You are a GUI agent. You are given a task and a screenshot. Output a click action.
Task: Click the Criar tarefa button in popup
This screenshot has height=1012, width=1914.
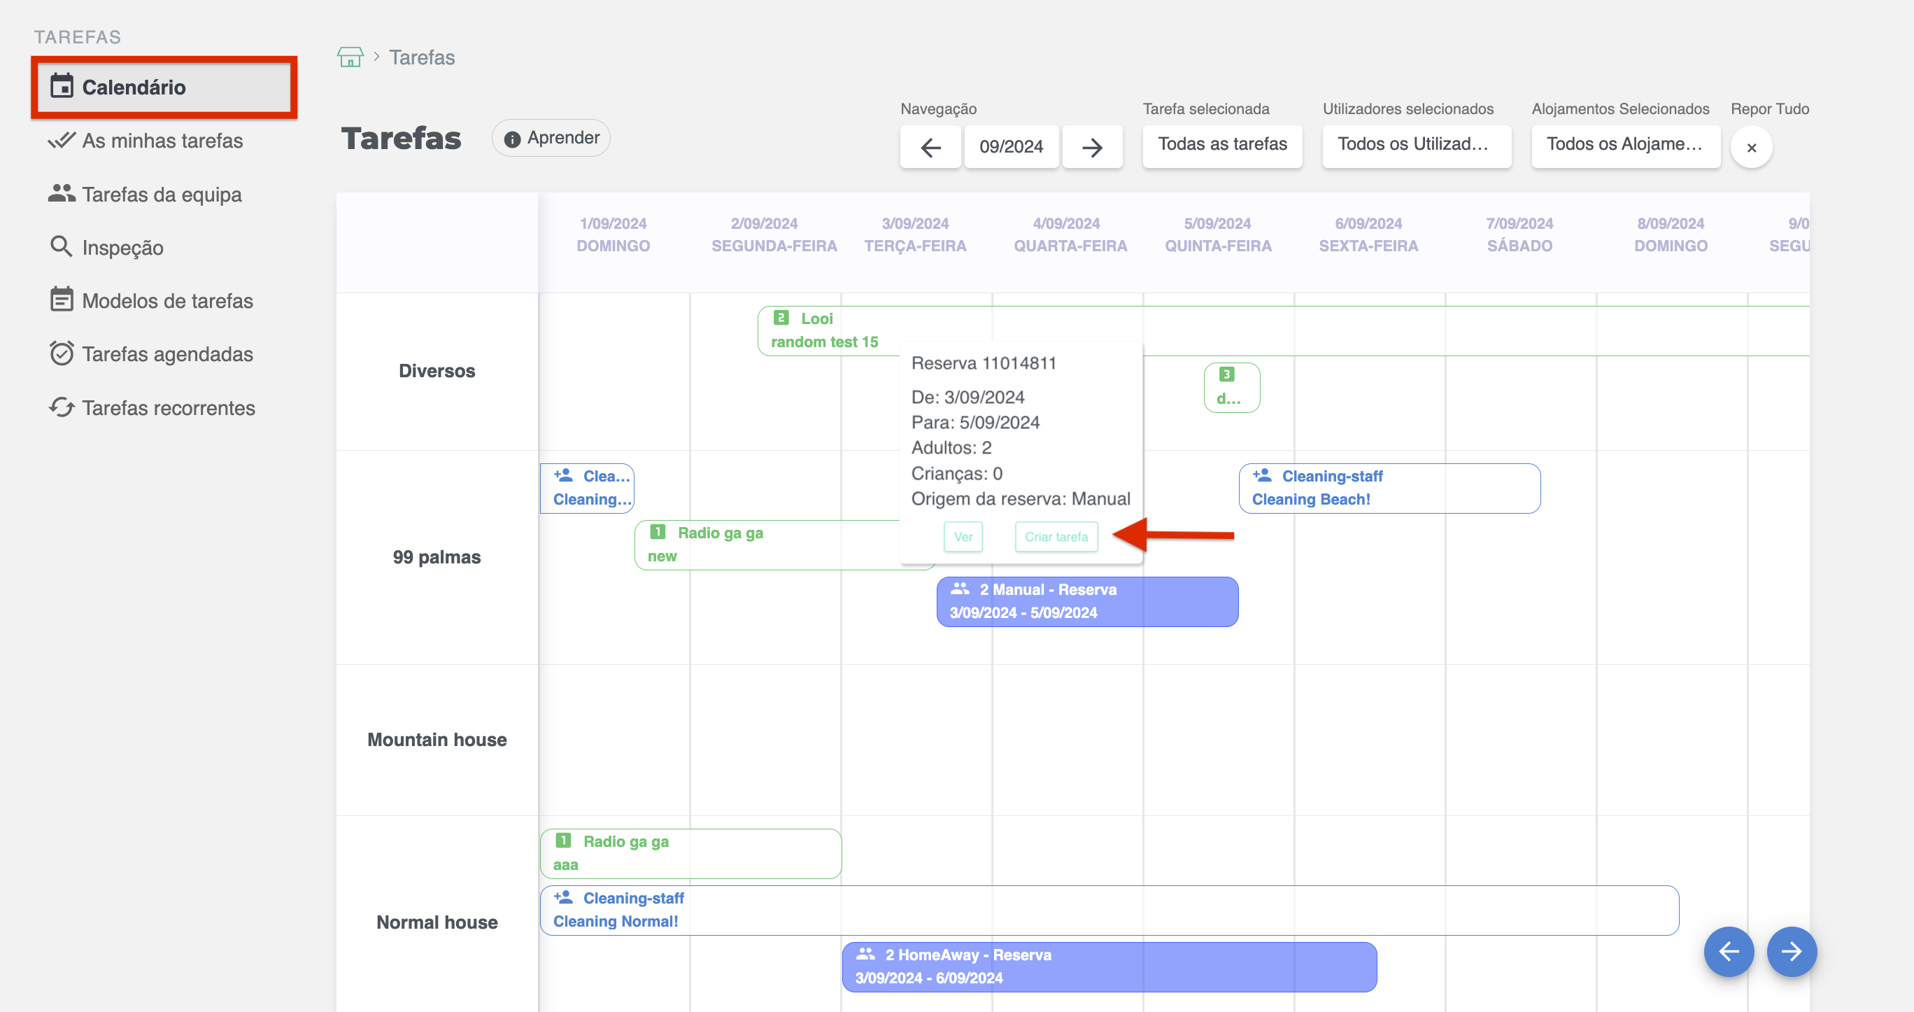click(x=1056, y=537)
